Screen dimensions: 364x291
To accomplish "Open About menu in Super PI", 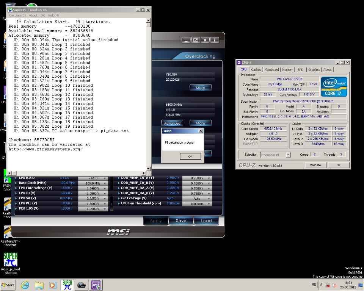I will coord(37,15).
